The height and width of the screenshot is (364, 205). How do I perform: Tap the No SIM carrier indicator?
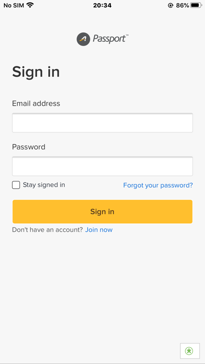[14, 5]
